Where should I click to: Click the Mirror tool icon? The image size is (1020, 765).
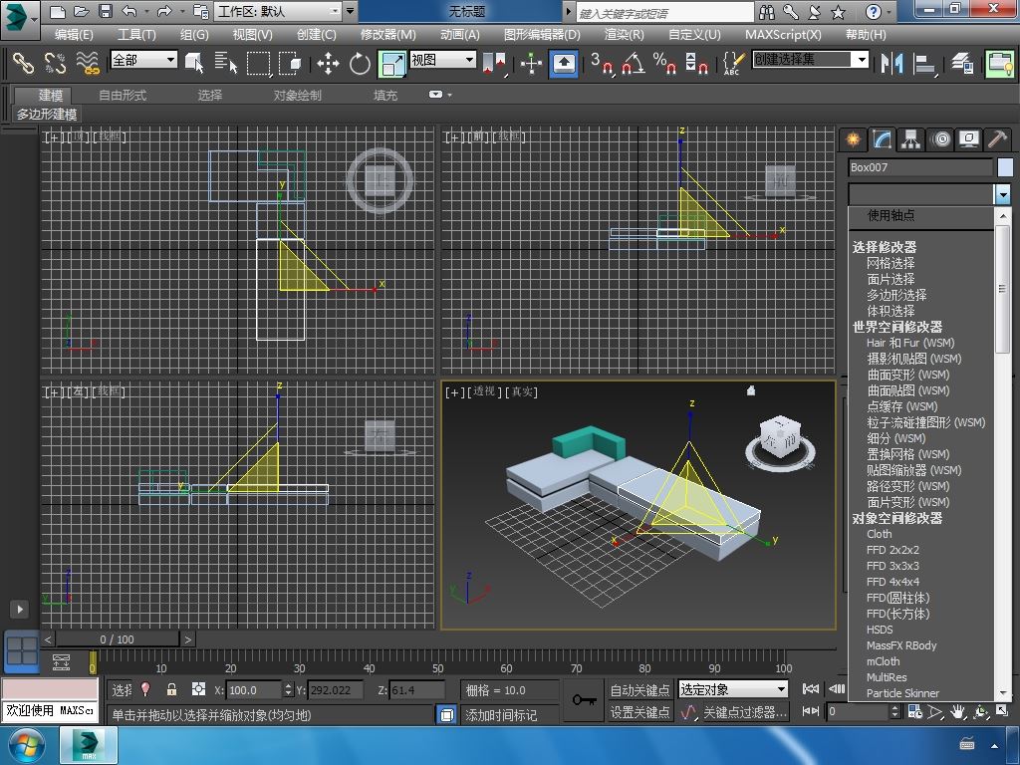(x=892, y=63)
